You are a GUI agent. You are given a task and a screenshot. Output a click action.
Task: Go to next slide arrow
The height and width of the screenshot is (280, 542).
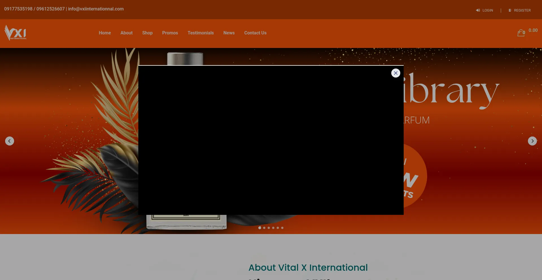(x=532, y=141)
